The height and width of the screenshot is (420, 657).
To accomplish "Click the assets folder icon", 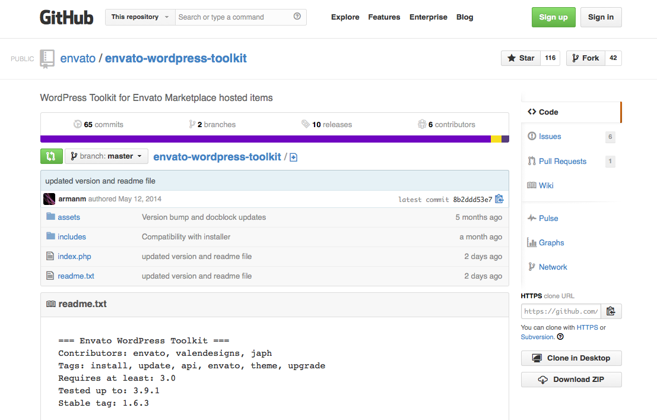I will 50,216.
